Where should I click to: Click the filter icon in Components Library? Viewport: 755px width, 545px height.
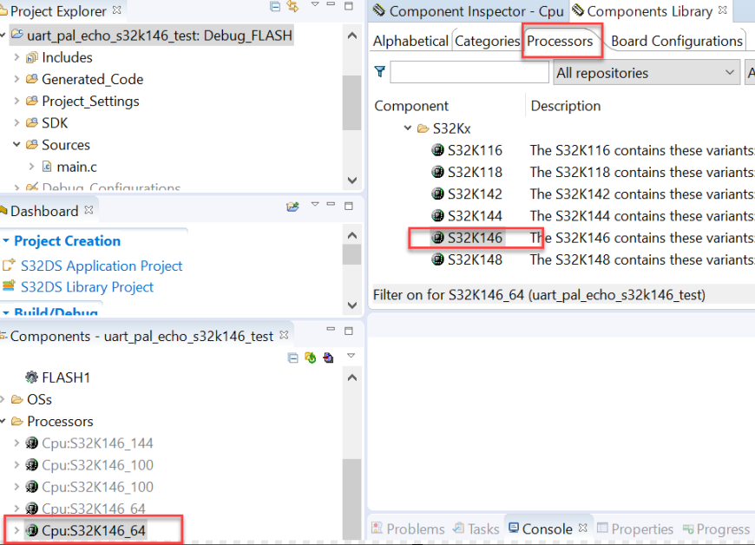(379, 72)
